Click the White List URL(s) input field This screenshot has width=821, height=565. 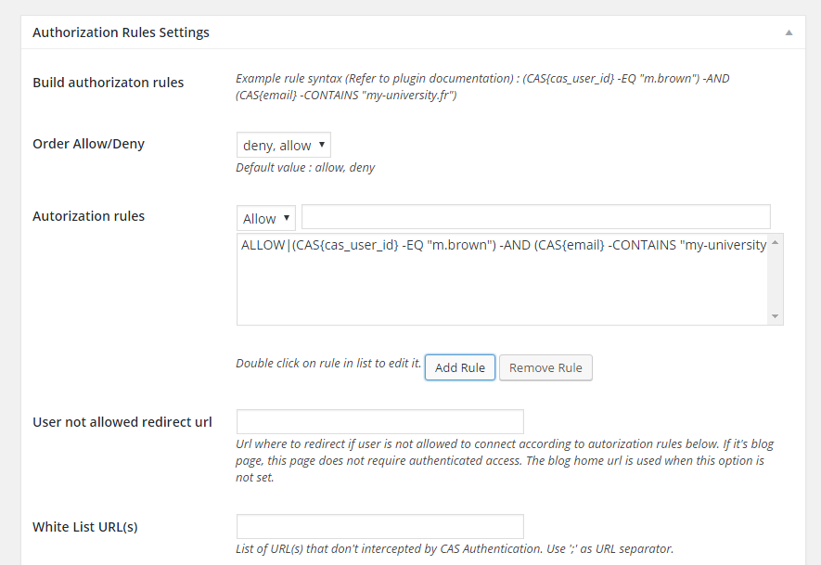click(x=379, y=525)
